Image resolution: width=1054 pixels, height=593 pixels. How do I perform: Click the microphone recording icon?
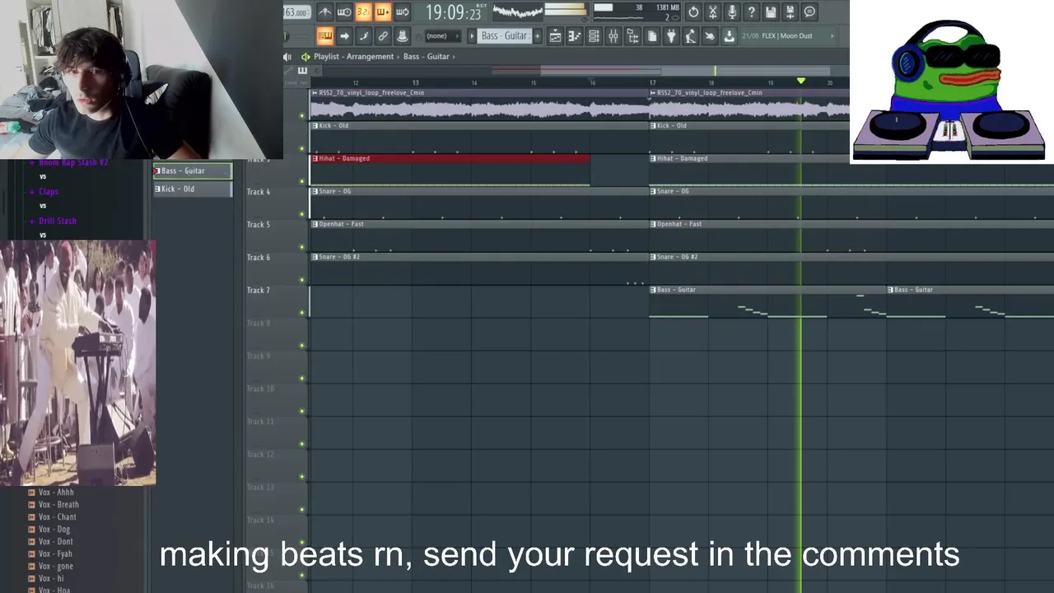pos(732,12)
